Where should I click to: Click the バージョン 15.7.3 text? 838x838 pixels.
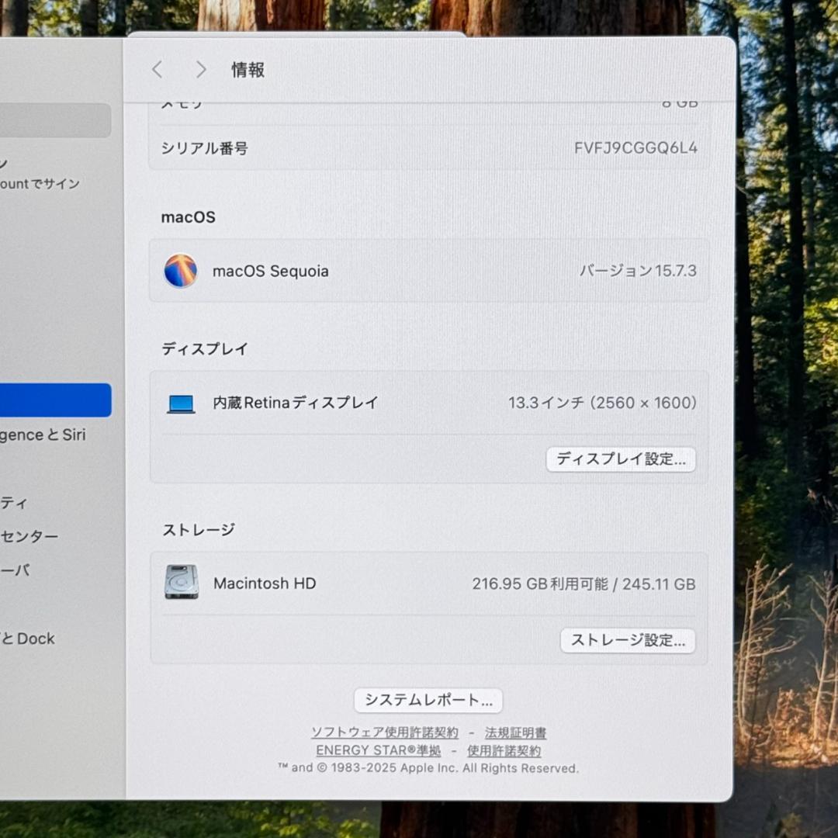pyautogui.click(x=639, y=271)
